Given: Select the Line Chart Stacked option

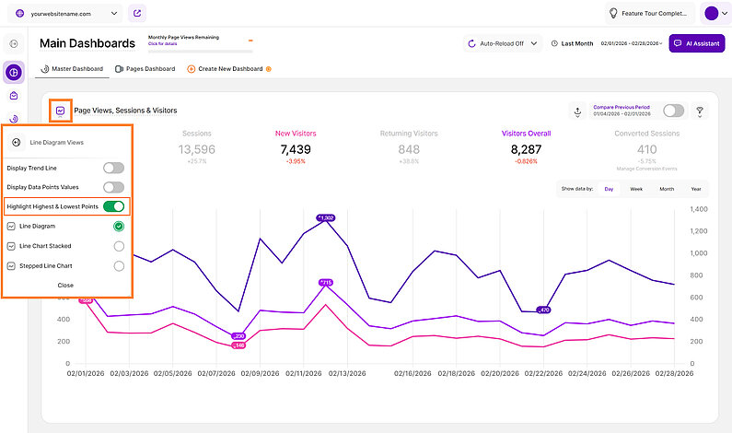Looking at the screenshot, I should point(118,246).
